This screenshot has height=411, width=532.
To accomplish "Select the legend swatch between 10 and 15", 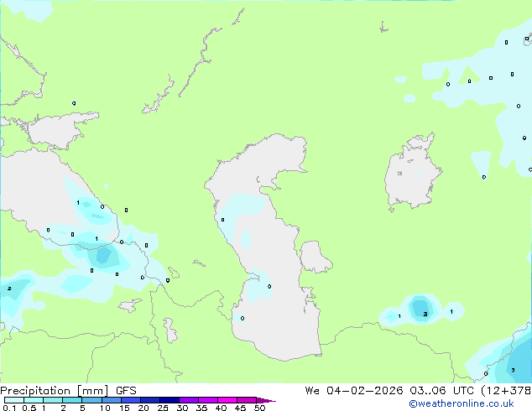I will coord(111,400).
